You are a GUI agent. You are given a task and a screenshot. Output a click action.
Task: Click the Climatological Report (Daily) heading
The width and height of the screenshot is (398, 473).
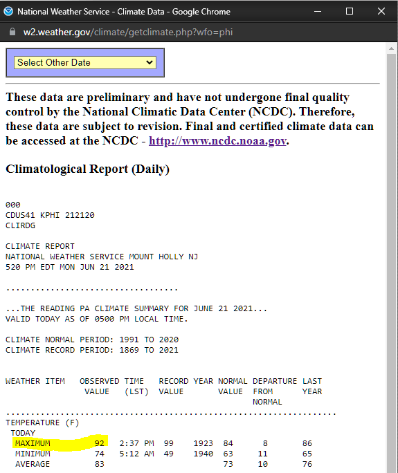point(88,169)
